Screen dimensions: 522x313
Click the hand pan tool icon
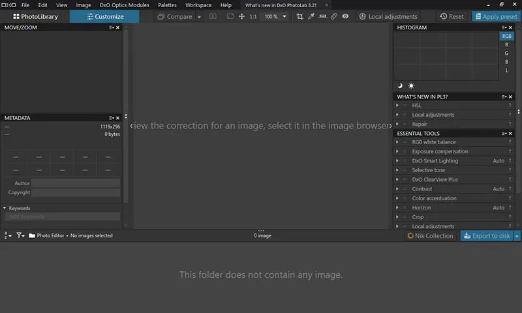pos(242,16)
